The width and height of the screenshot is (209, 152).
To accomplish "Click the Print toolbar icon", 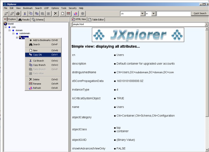I will pos(18,14).
